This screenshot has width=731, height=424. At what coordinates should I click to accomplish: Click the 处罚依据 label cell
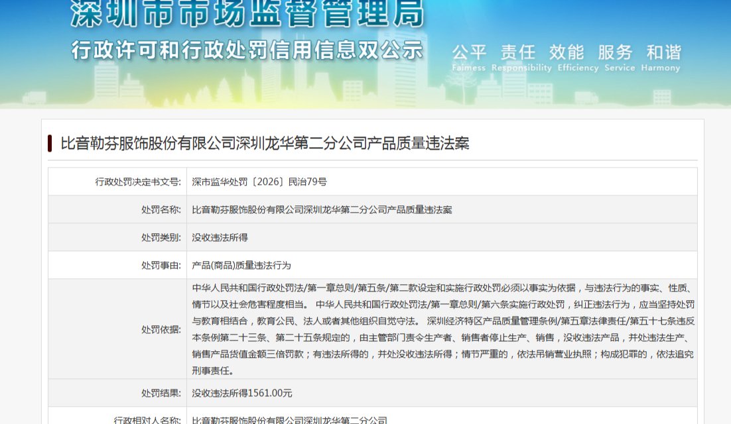pyautogui.click(x=117, y=329)
